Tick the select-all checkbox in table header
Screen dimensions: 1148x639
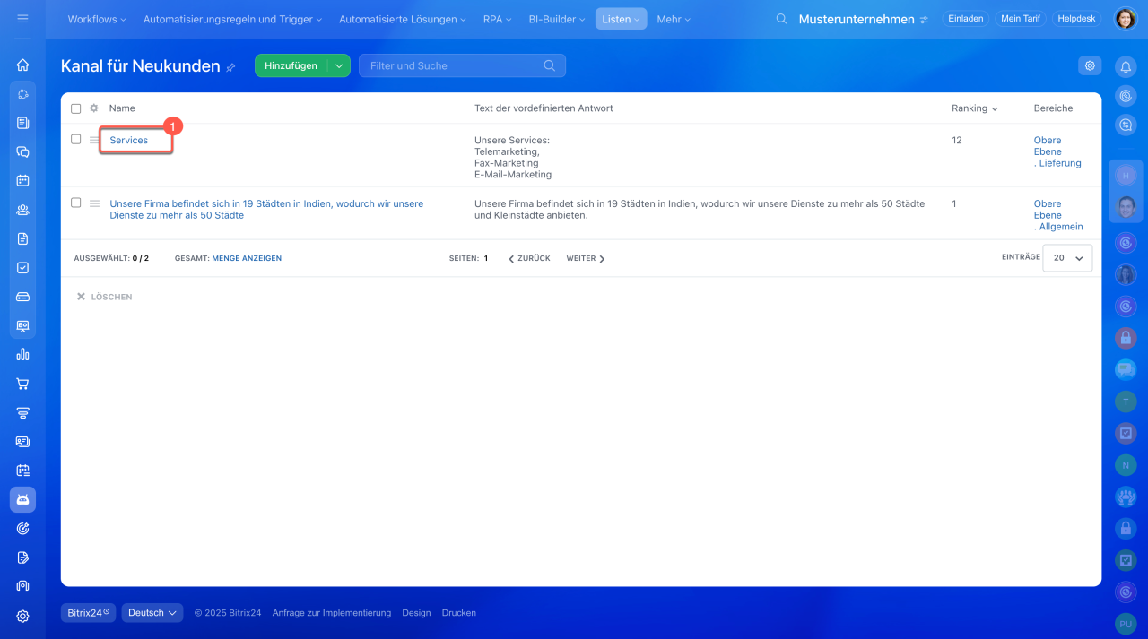[75, 108]
